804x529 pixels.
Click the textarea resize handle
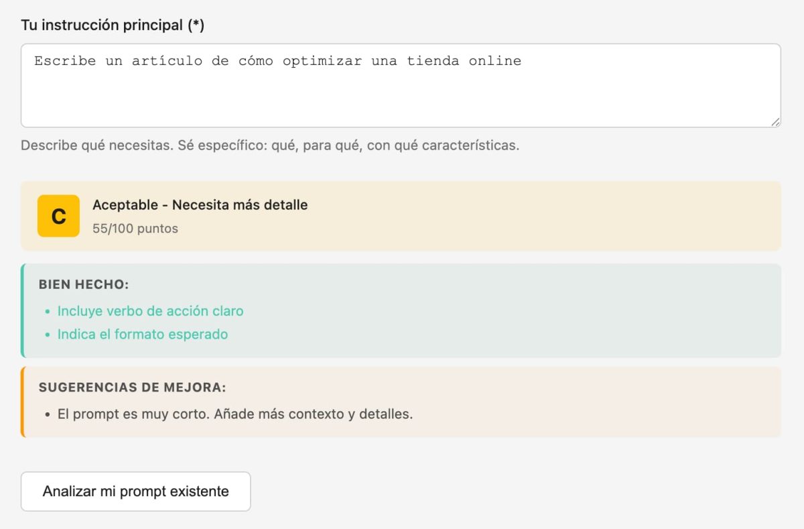point(777,121)
